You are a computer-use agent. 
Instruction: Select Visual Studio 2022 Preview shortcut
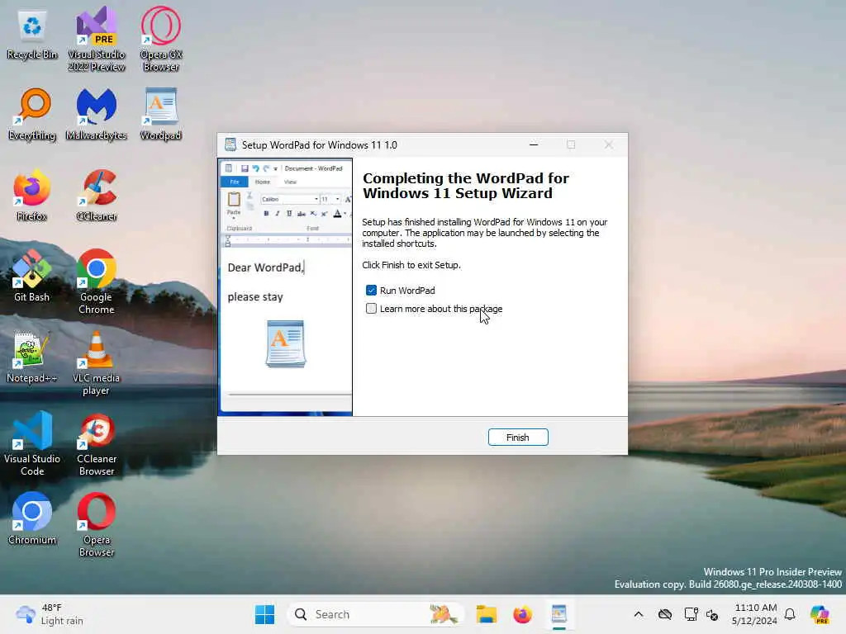pyautogui.click(x=97, y=40)
